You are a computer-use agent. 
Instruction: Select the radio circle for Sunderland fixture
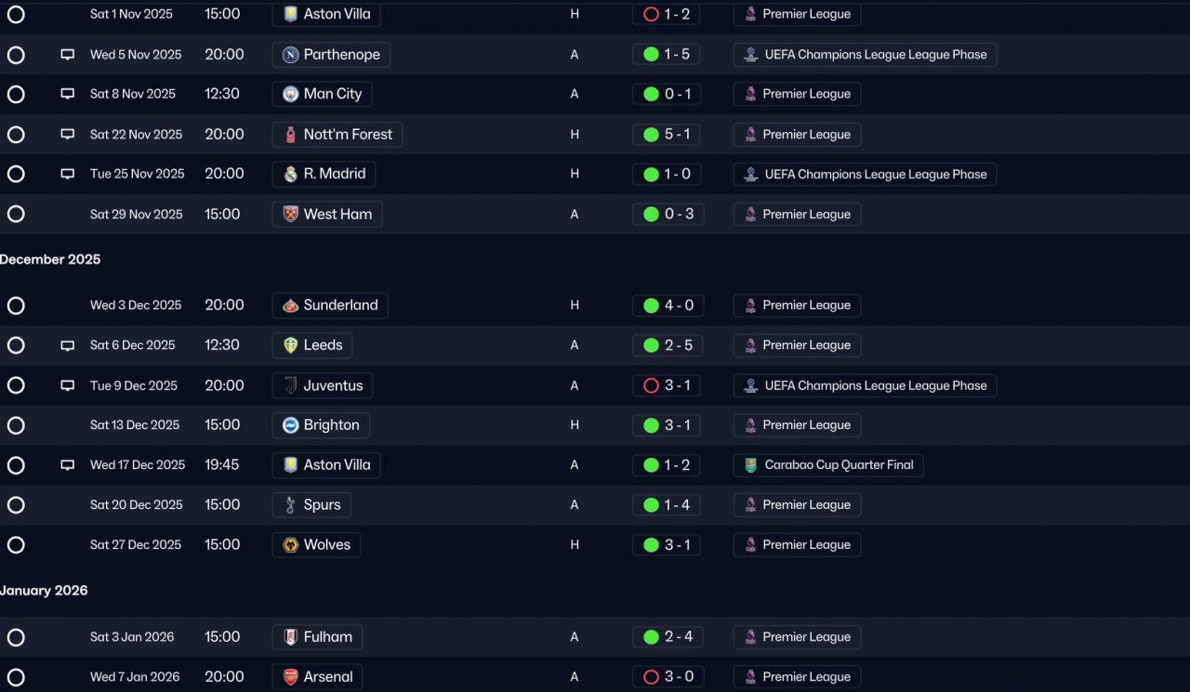(x=16, y=306)
